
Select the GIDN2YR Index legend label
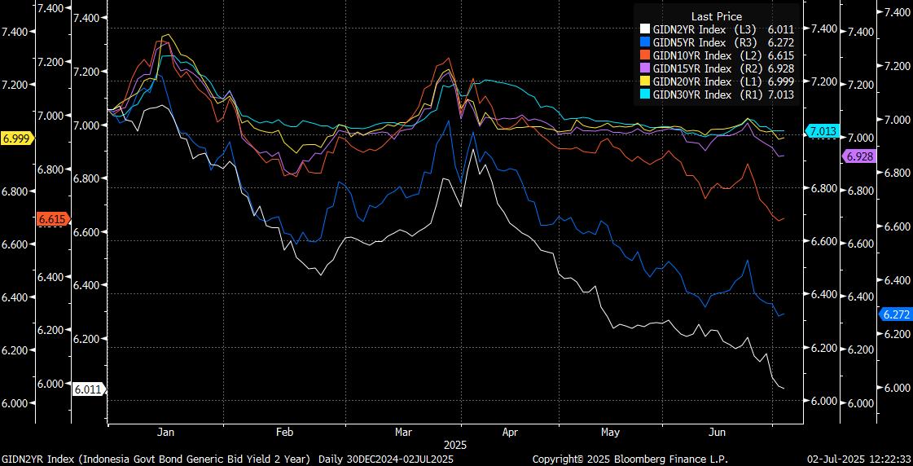click(x=689, y=29)
